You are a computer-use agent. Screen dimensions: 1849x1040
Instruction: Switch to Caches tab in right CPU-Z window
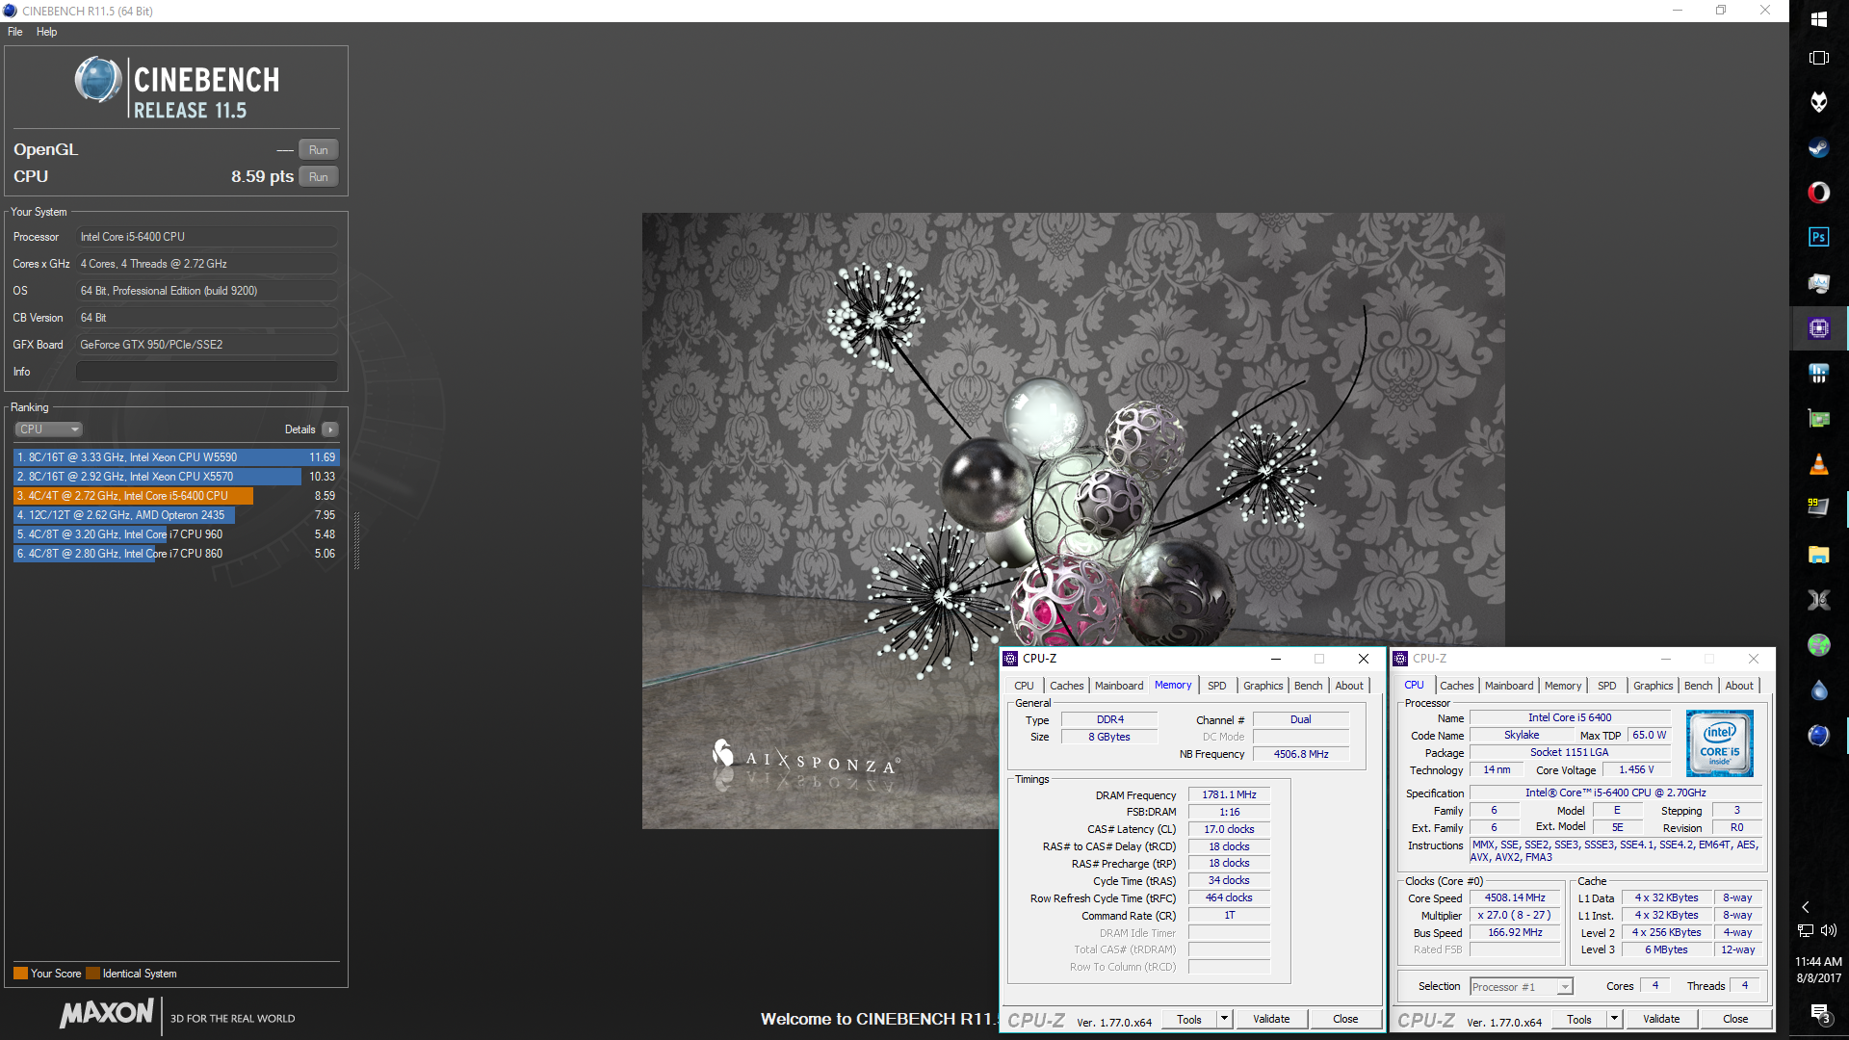click(x=1456, y=686)
